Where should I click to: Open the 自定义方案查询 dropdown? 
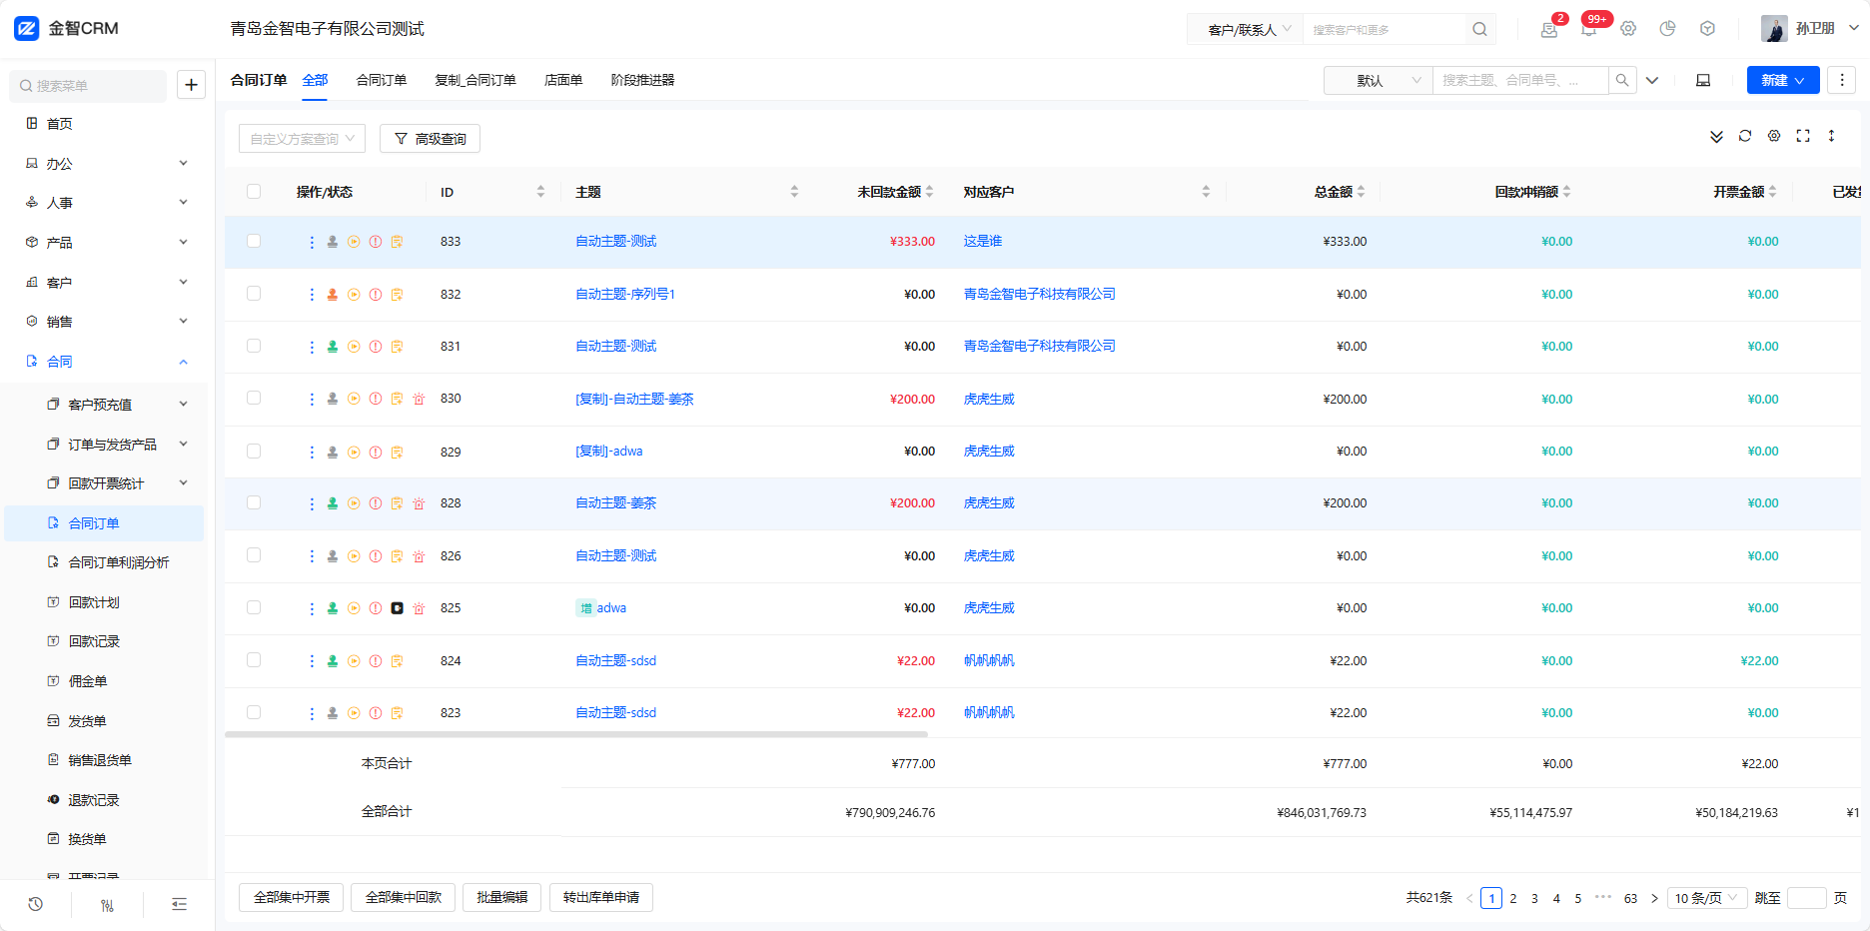(x=302, y=139)
